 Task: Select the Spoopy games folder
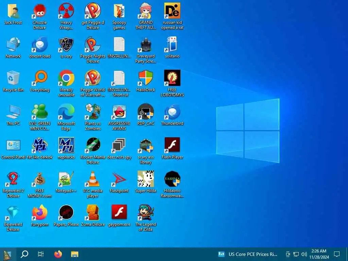click(119, 11)
